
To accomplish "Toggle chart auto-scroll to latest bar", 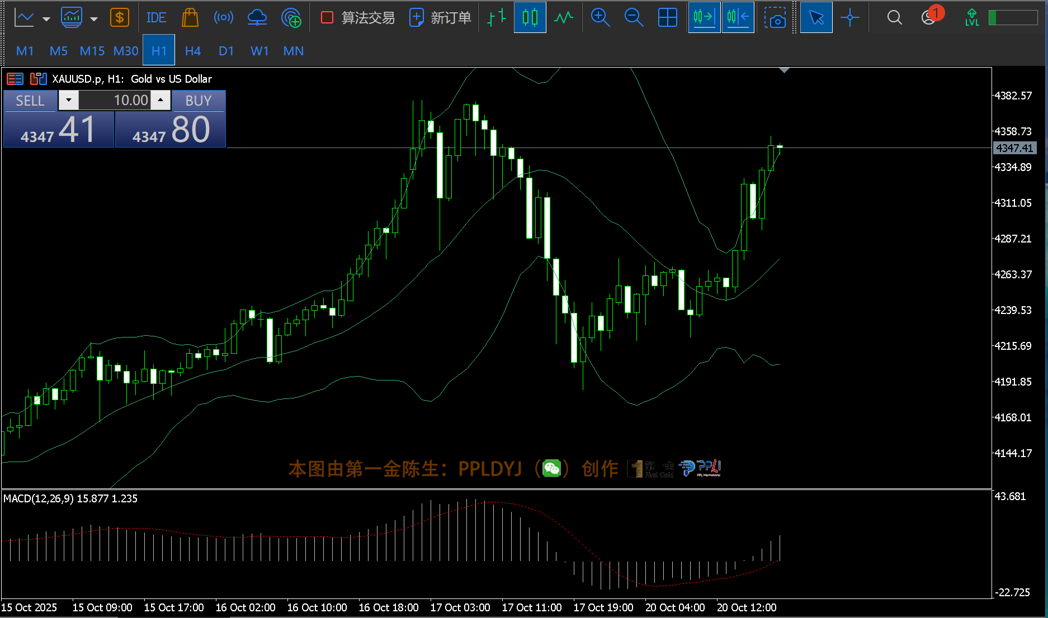I will click(x=704, y=18).
